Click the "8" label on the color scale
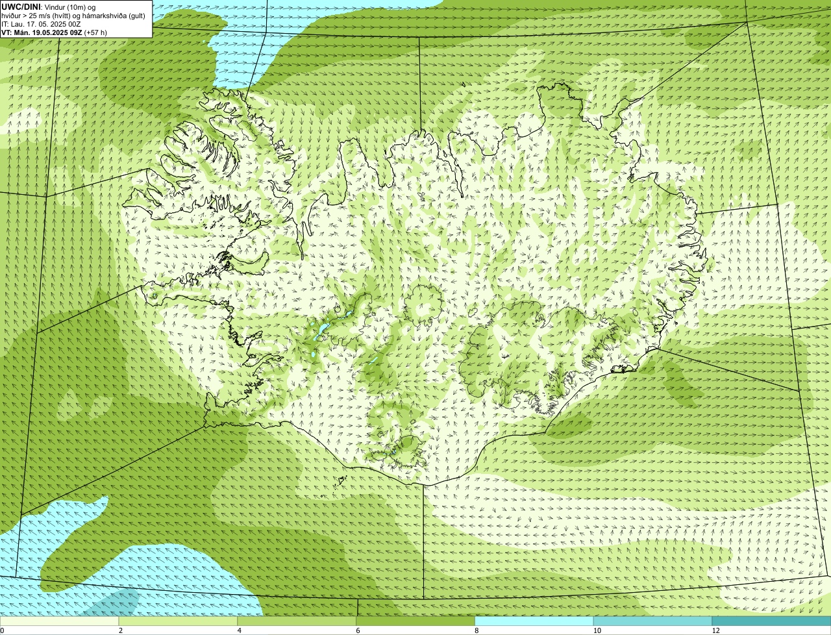The height and width of the screenshot is (635, 831). [477, 630]
